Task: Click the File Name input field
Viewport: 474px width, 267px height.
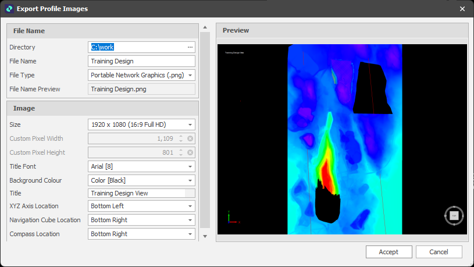Action: [141, 61]
